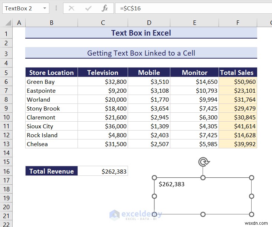
Task: Click the top-right text box resize handle
Action: tap(252, 178)
